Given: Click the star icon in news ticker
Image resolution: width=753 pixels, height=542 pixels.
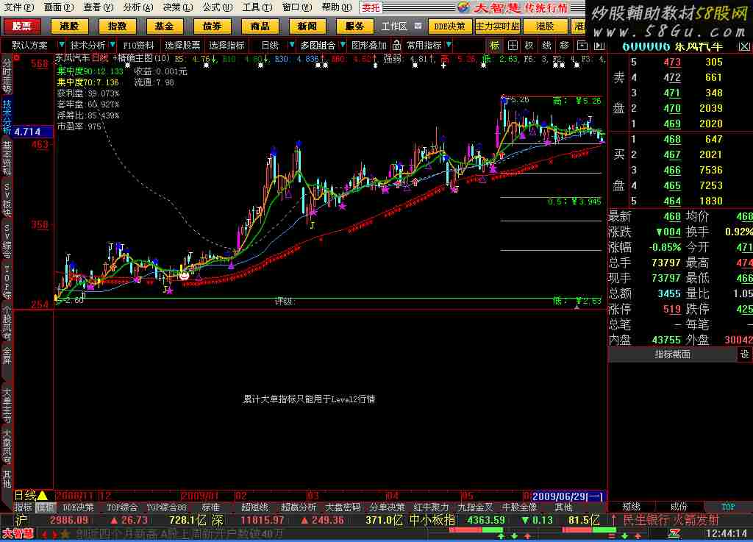Looking at the screenshot, I should point(65,534).
